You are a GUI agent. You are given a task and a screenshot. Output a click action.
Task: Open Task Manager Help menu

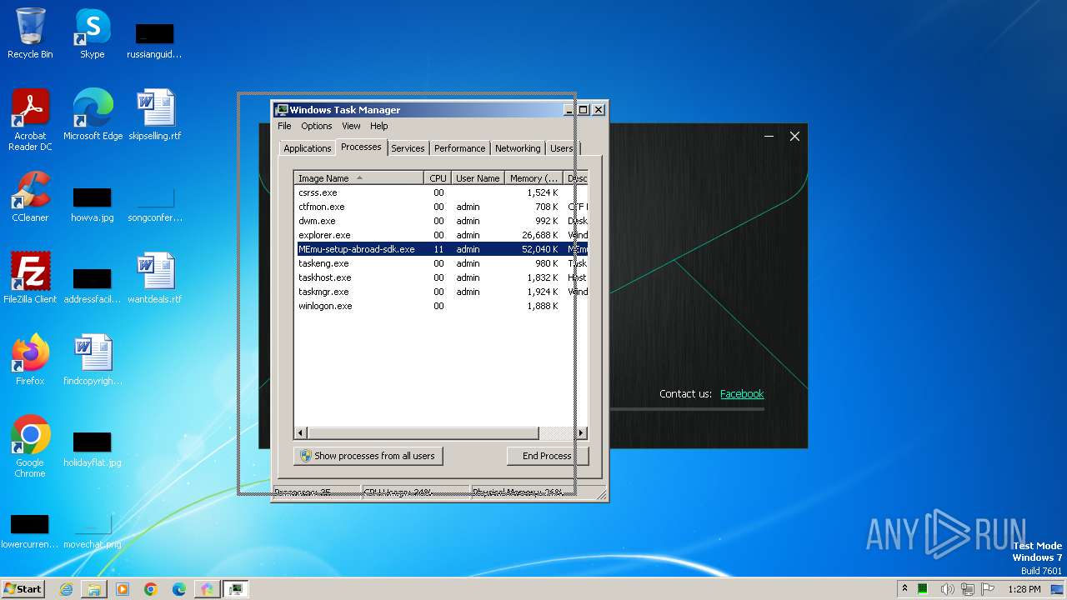379,126
